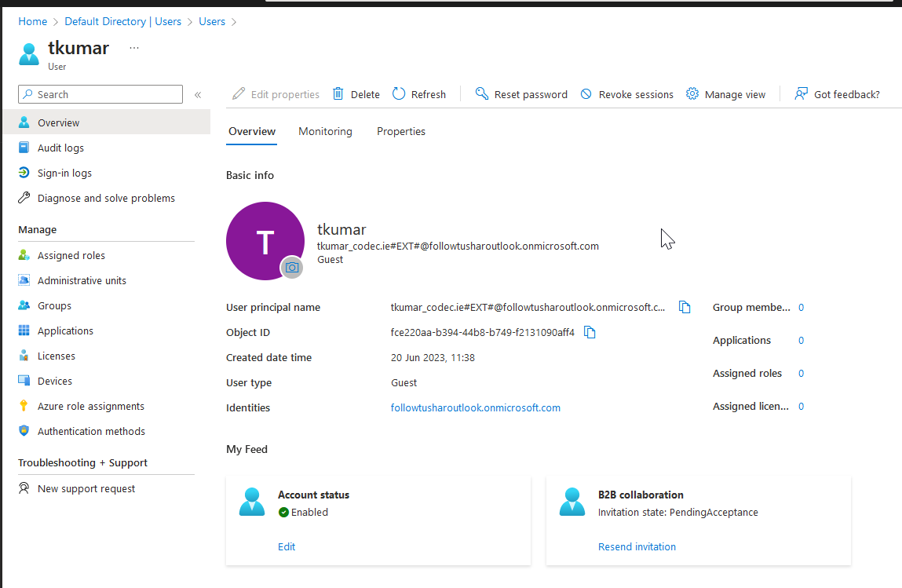Collapse the left navigation pane
The height and width of the screenshot is (588, 902).
(198, 93)
